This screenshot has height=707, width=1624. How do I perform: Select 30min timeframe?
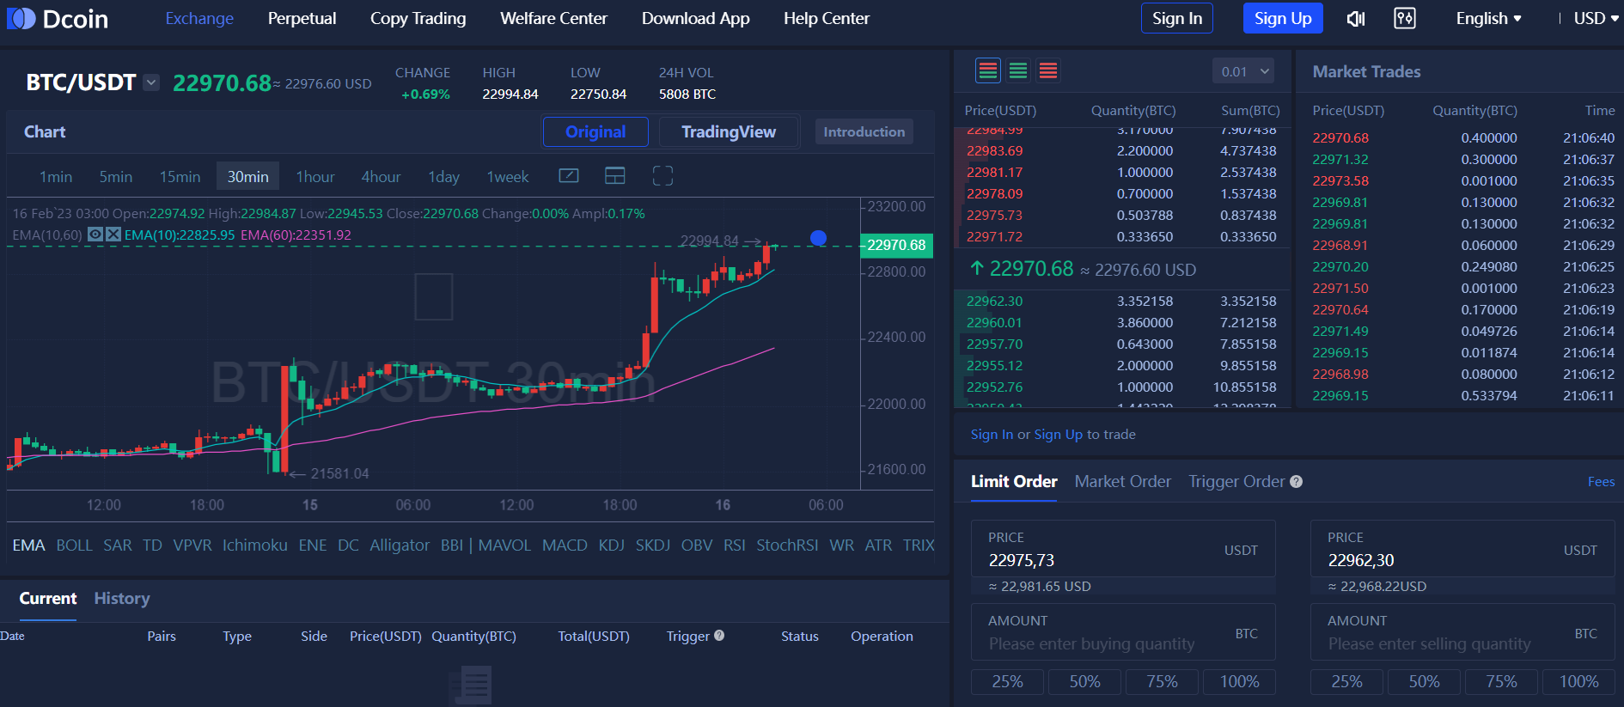[x=247, y=176]
